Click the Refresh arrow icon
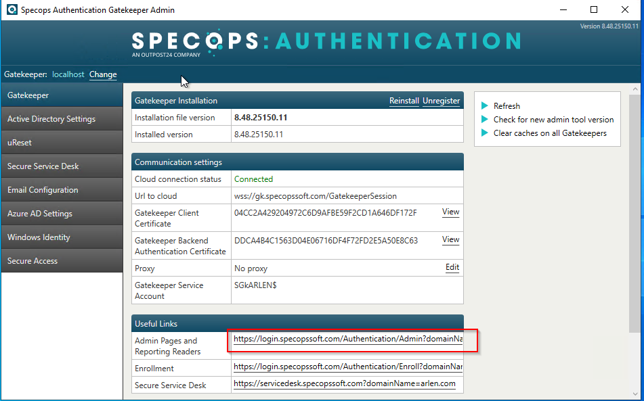The image size is (644, 401). coord(485,105)
